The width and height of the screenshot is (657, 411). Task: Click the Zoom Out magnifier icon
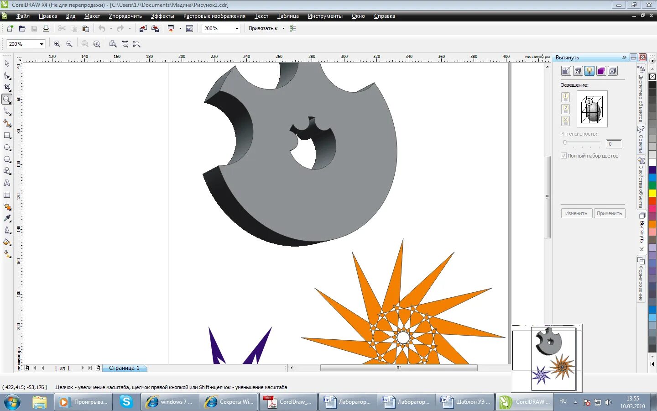(69, 44)
